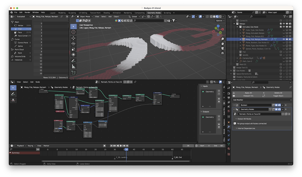The width and height of the screenshot is (302, 177).
Task: Remove the Boolean modifier with its X
Action: click(286, 105)
